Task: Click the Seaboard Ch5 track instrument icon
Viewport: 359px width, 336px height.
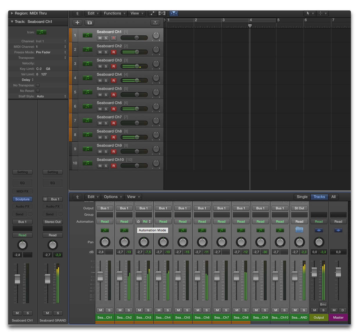Action: [x=87, y=92]
